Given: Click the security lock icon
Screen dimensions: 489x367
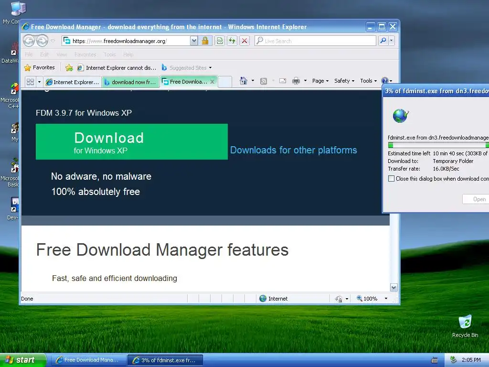Looking at the screenshot, I should (x=205, y=41).
